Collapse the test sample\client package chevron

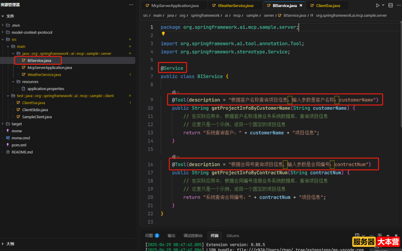tap(8, 96)
